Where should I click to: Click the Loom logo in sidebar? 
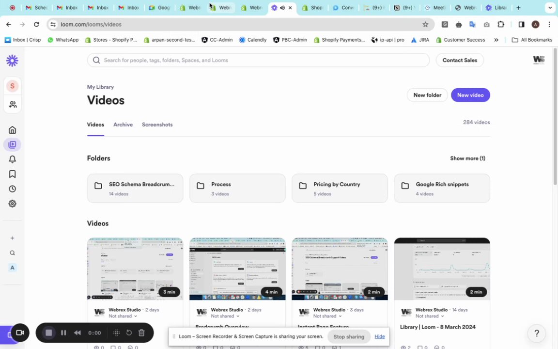point(12,61)
